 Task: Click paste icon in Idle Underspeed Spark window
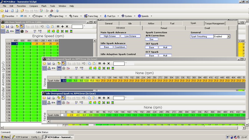[x=94, y=63]
